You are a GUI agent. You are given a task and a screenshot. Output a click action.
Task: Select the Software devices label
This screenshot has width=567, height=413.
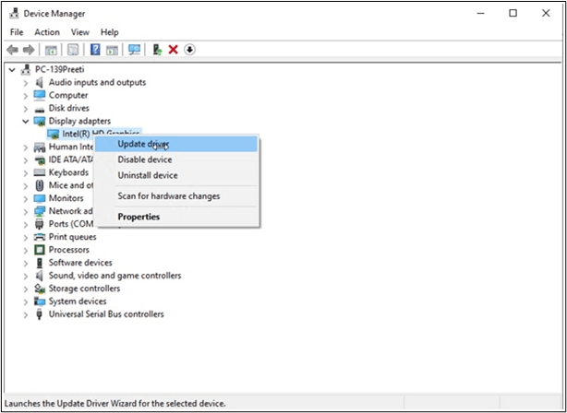pyautogui.click(x=80, y=263)
